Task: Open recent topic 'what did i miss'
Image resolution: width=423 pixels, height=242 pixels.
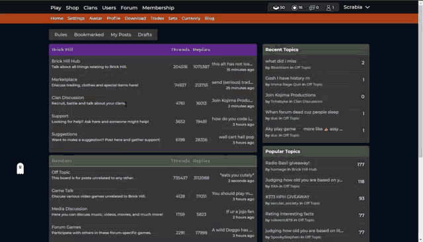Action: (280, 61)
